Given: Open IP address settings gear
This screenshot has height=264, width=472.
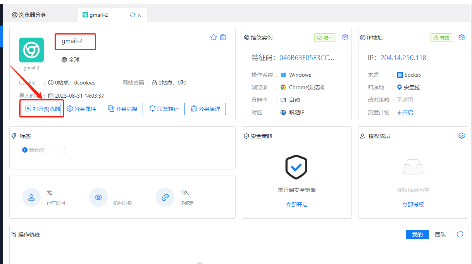Looking at the screenshot, I should pyautogui.click(x=461, y=37).
